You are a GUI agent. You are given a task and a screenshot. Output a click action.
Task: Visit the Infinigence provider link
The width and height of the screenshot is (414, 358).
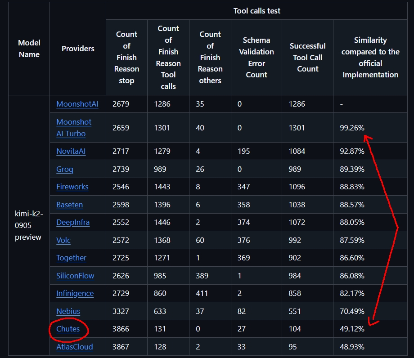[x=75, y=293]
